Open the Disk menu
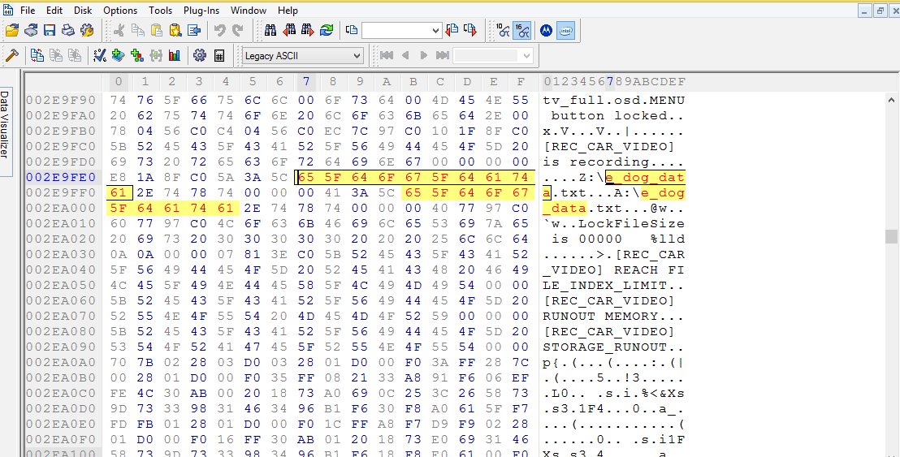900x457 pixels. pos(83,11)
